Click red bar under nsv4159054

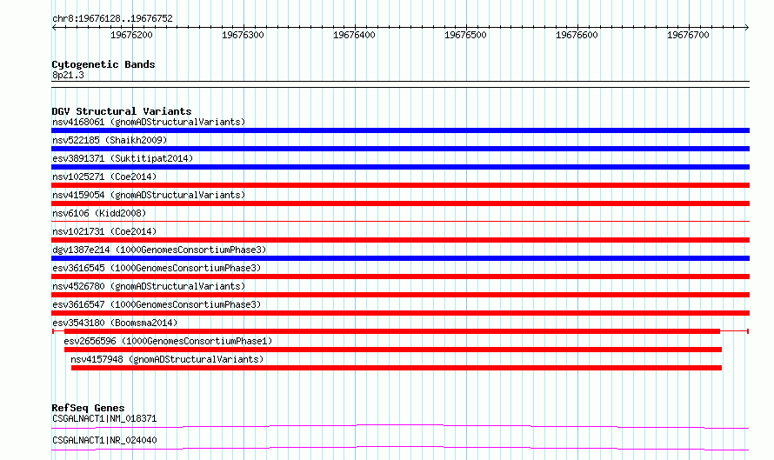coord(400,203)
